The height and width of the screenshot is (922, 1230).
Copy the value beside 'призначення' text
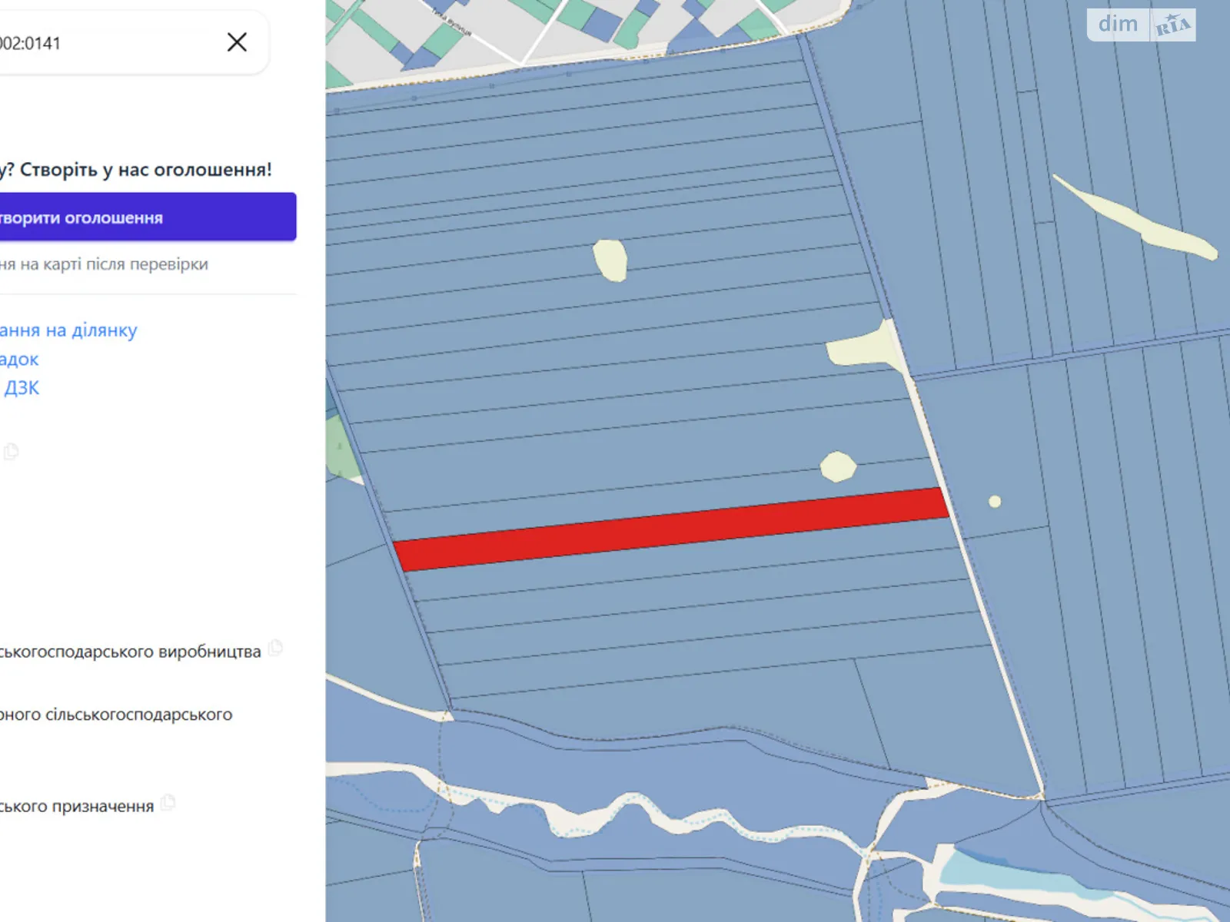coord(168,803)
